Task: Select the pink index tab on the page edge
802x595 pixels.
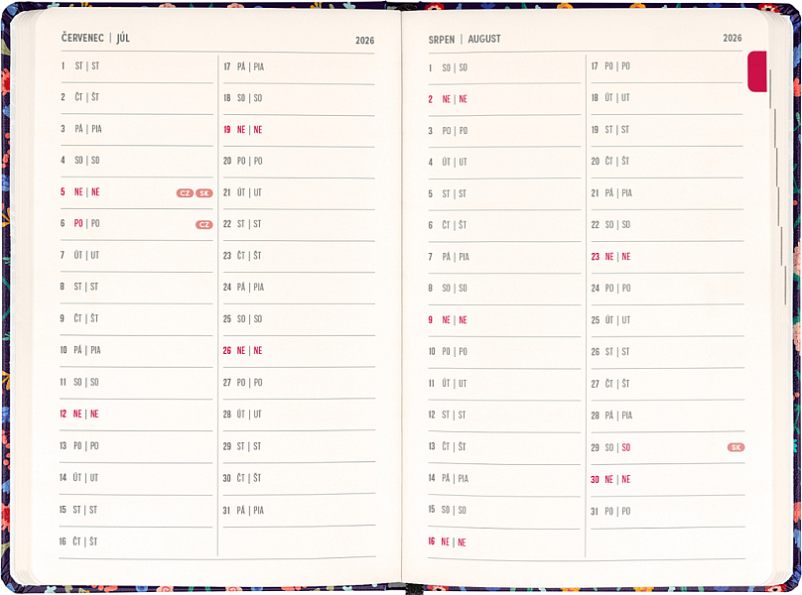Action: (756, 71)
